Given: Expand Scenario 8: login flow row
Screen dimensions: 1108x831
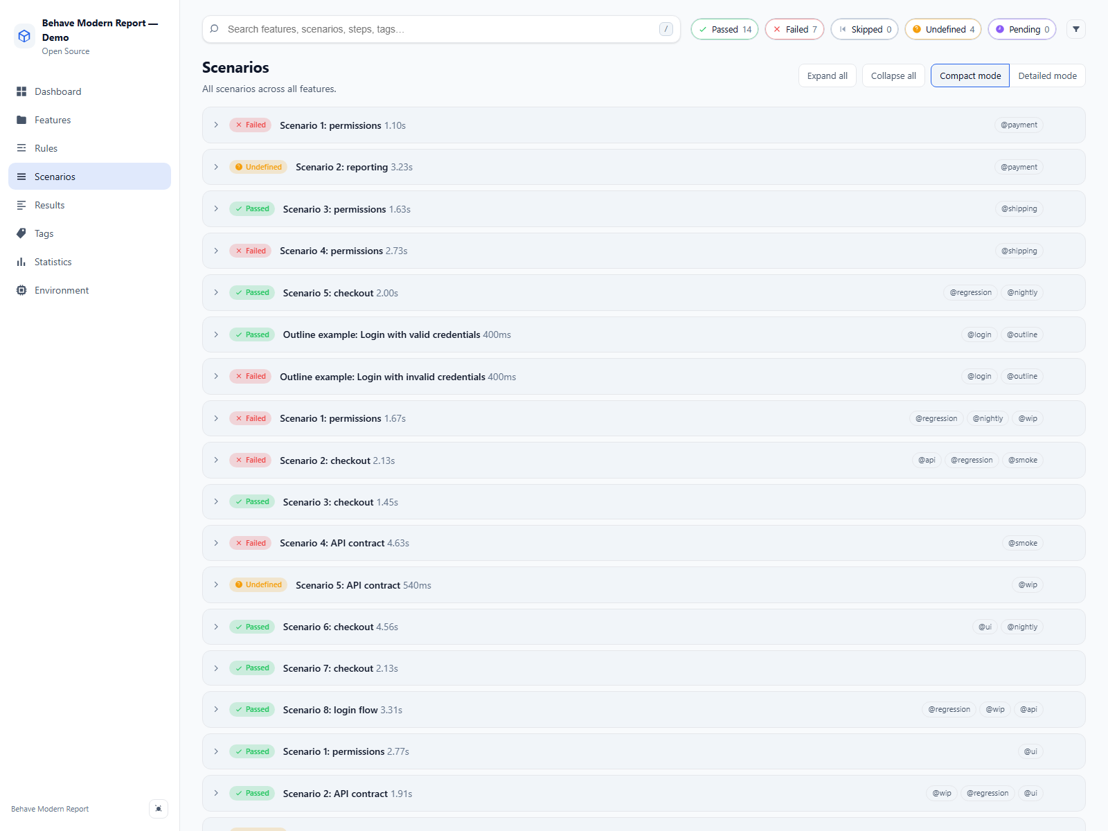Looking at the screenshot, I should pyautogui.click(x=643, y=710).
